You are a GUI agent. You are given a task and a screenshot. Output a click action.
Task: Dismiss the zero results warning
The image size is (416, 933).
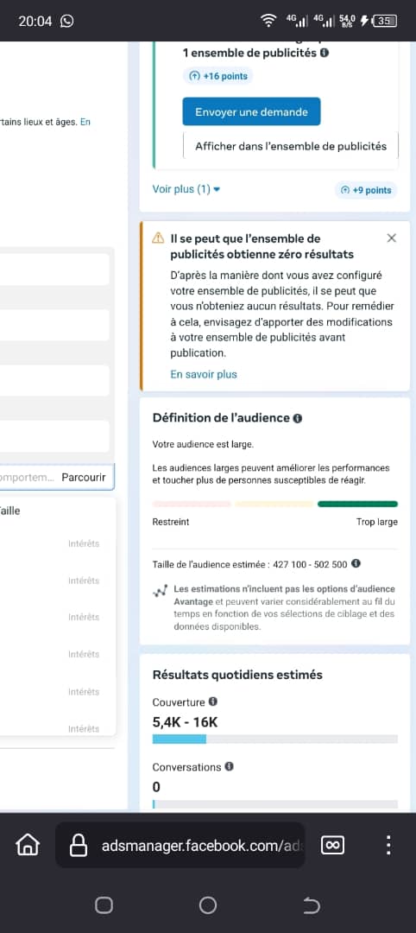(x=391, y=238)
